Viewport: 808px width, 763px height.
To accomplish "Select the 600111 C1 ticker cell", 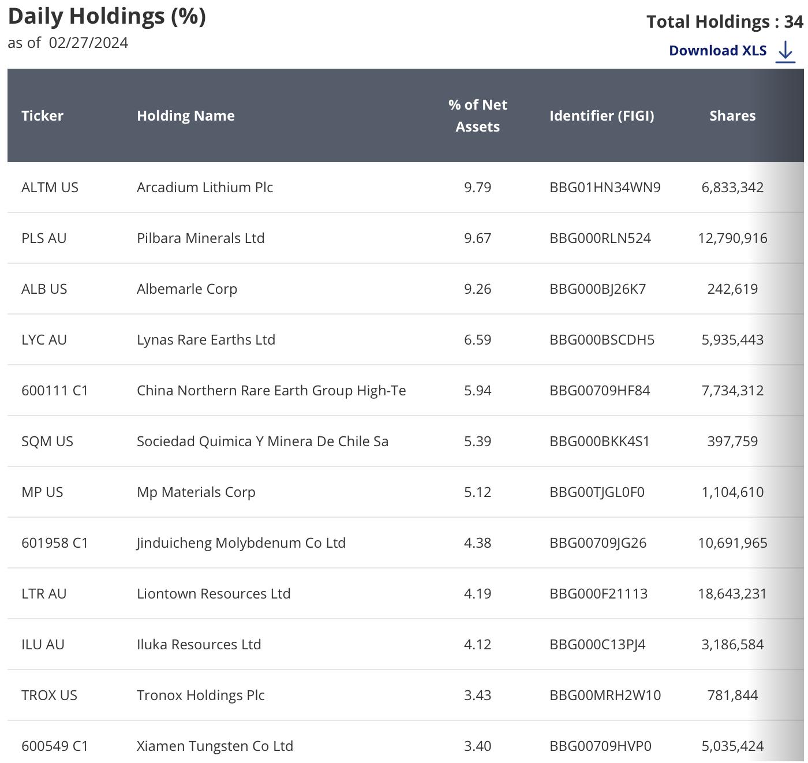I will (x=55, y=390).
